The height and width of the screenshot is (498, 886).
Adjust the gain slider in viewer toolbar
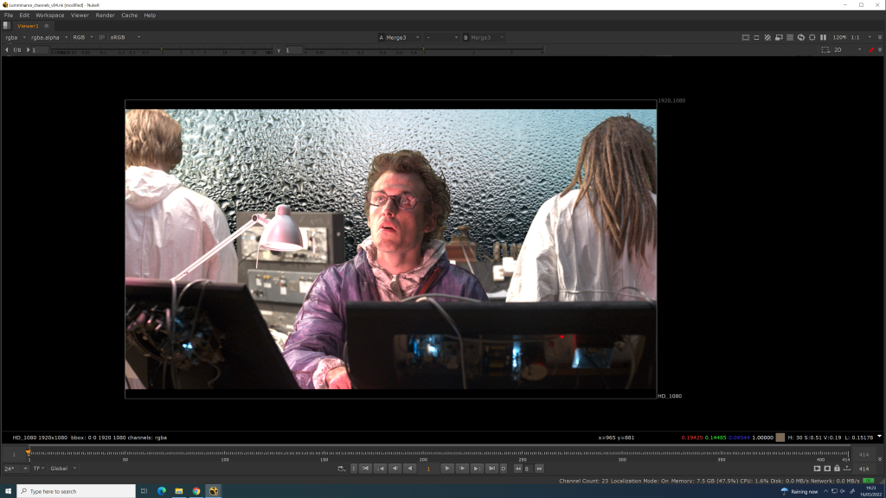point(162,50)
